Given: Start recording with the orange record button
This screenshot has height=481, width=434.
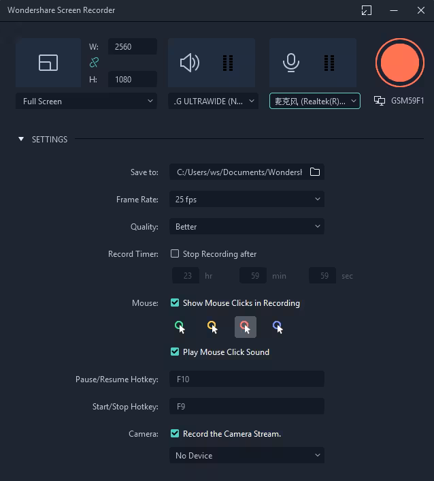Looking at the screenshot, I should [x=400, y=63].
